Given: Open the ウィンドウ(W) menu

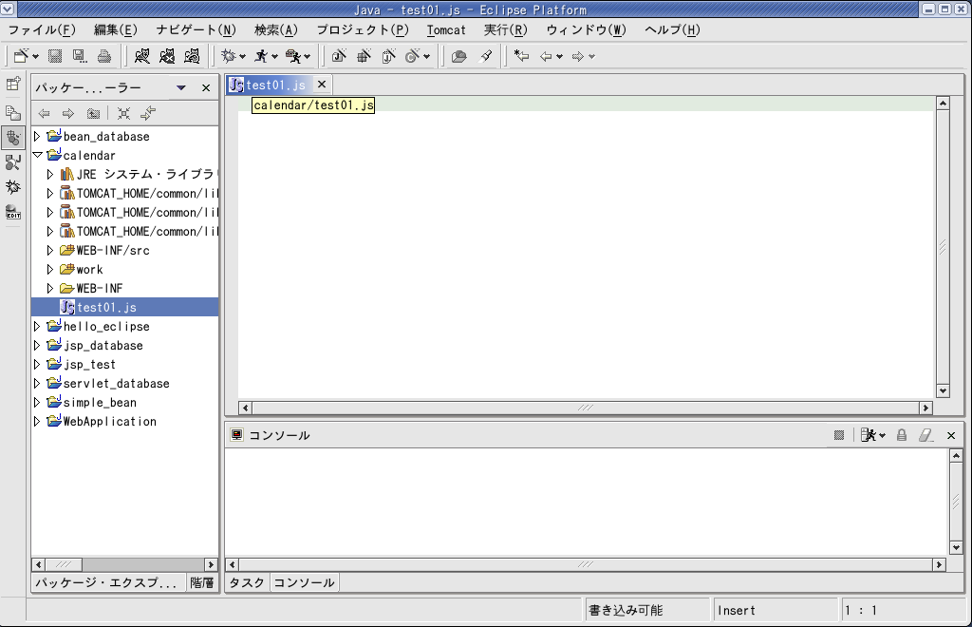Looking at the screenshot, I should point(586,29).
